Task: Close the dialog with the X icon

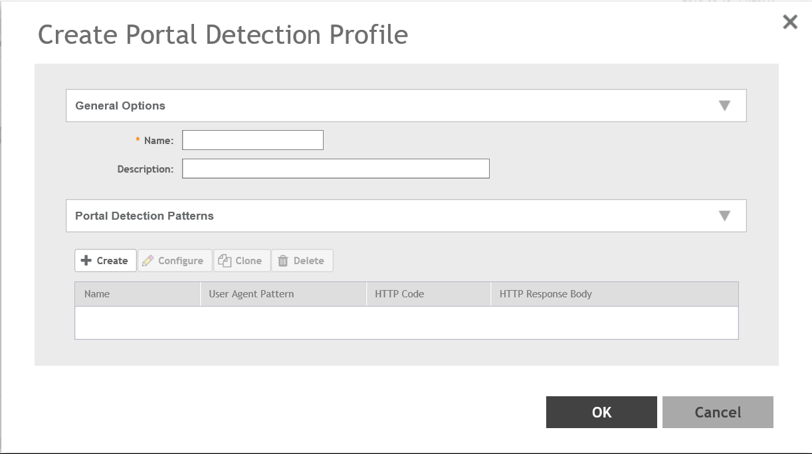Action: tap(789, 22)
